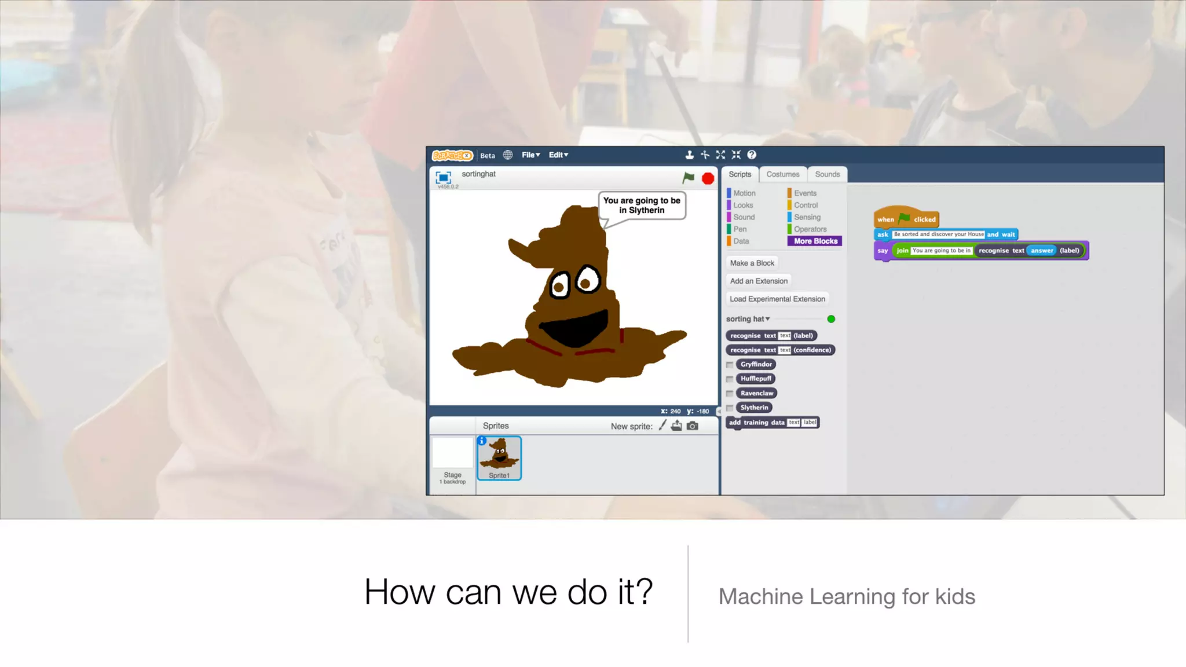Toggle the Ravenclaw reporter checkbox
The height and width of the screenshot is (667, 1186).
pos(730,394)
